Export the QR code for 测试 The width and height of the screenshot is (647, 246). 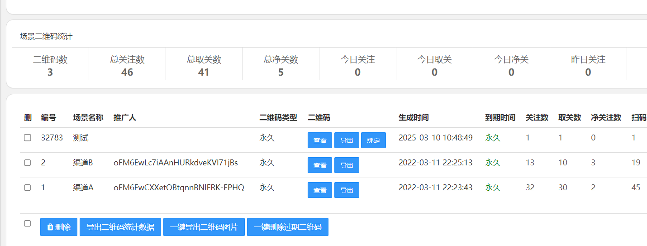tap(347, 140)
